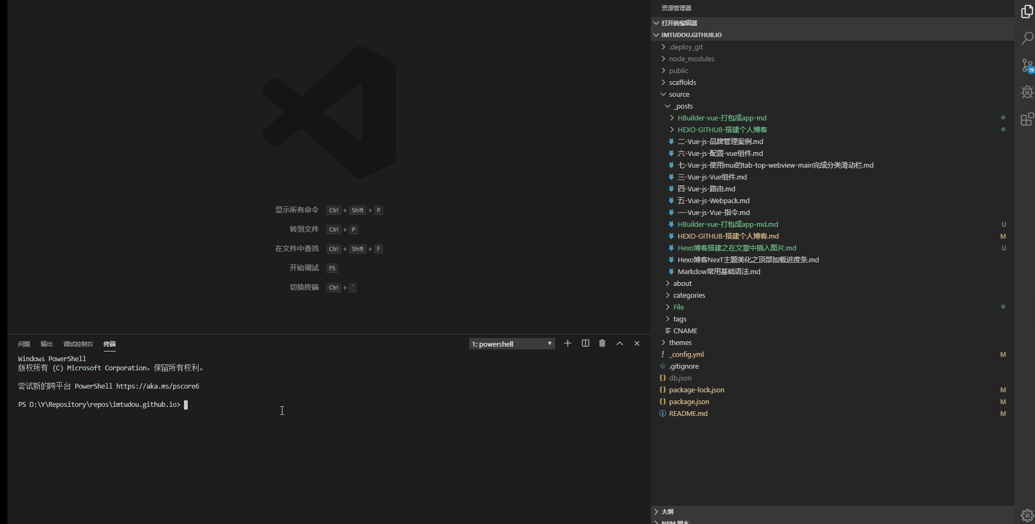This screenshot has width=1035, height=524.
Task: Collapse the _posts folder
Action: [x=683, y=106]
